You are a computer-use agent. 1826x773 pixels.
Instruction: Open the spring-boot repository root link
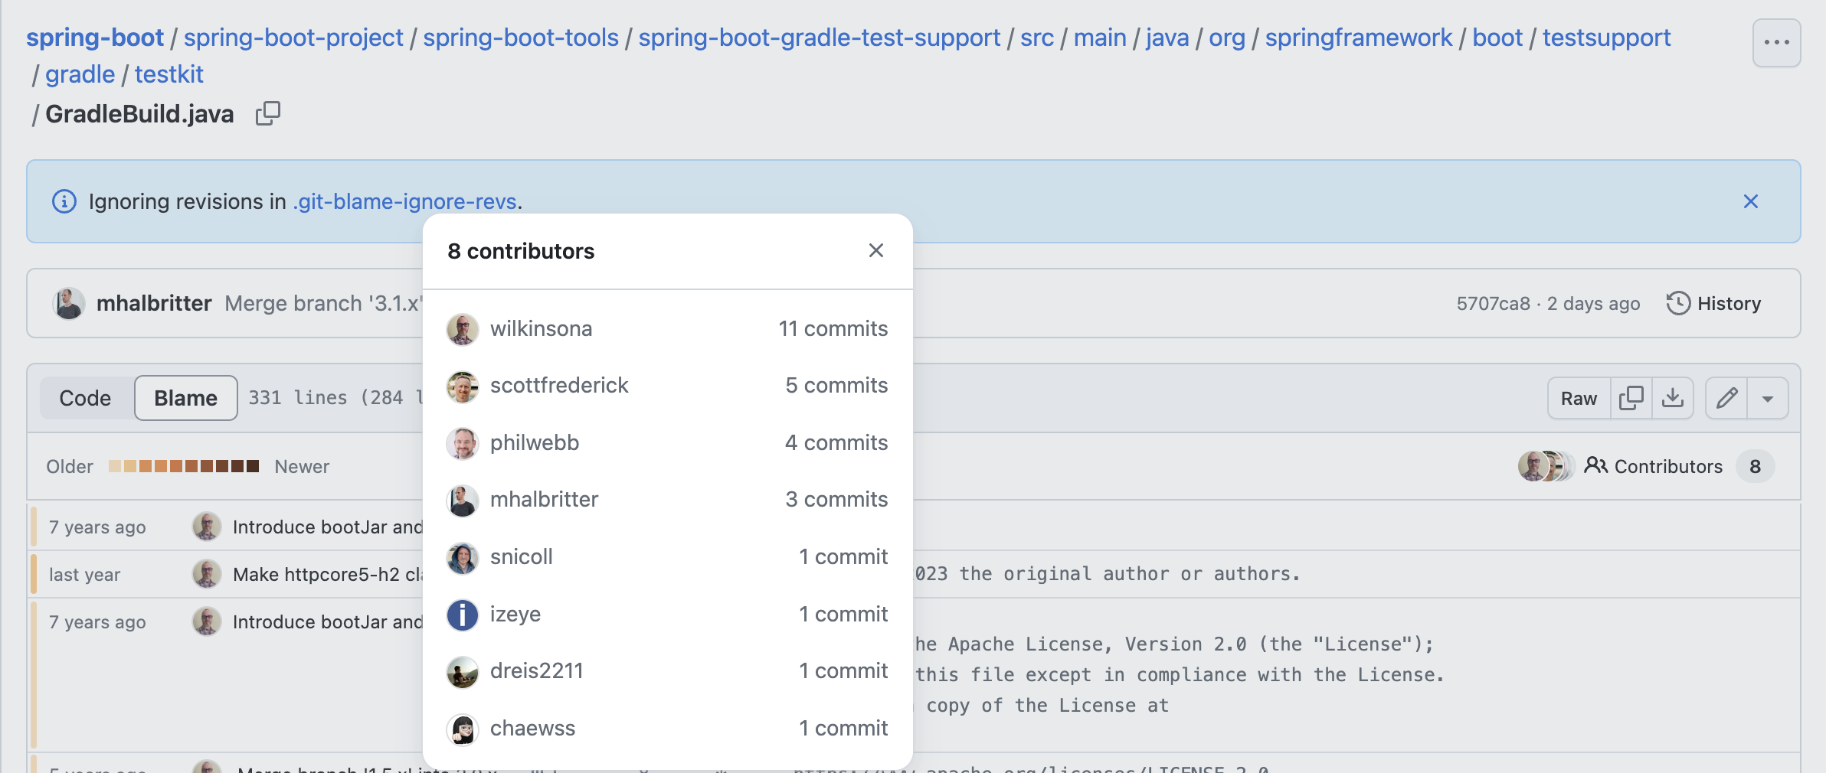95,37
